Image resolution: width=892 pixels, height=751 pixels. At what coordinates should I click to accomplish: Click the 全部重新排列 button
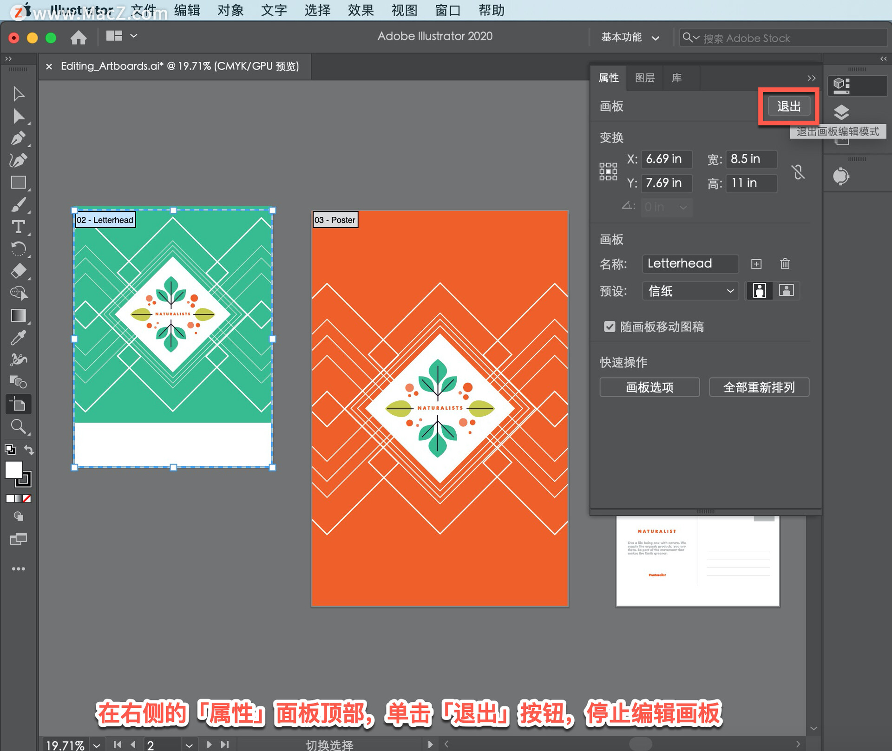(x=759, y=387)
